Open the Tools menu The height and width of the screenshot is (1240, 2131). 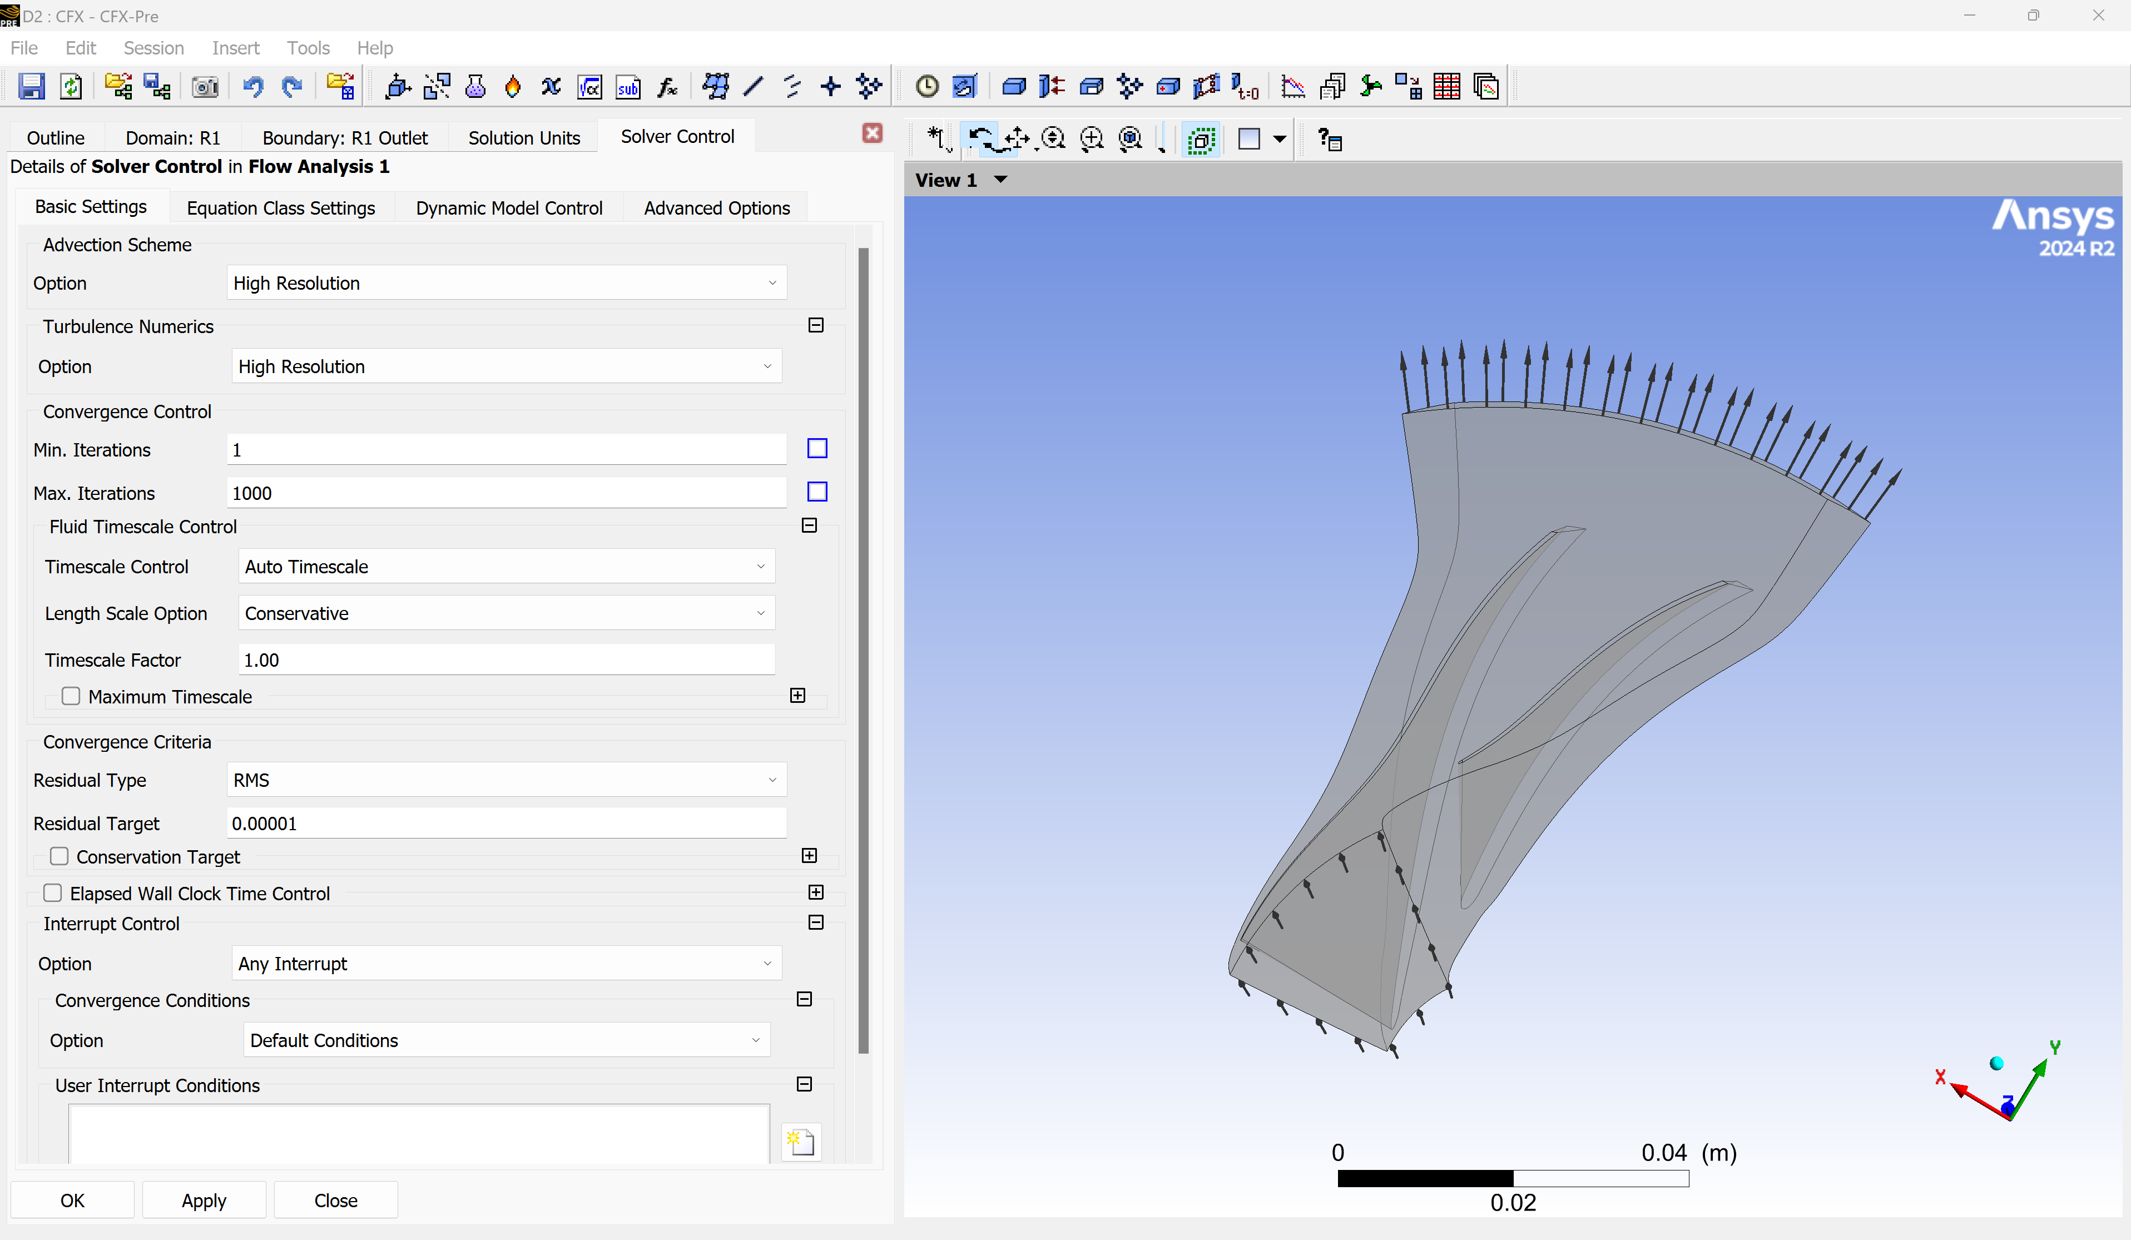(308, 48)
